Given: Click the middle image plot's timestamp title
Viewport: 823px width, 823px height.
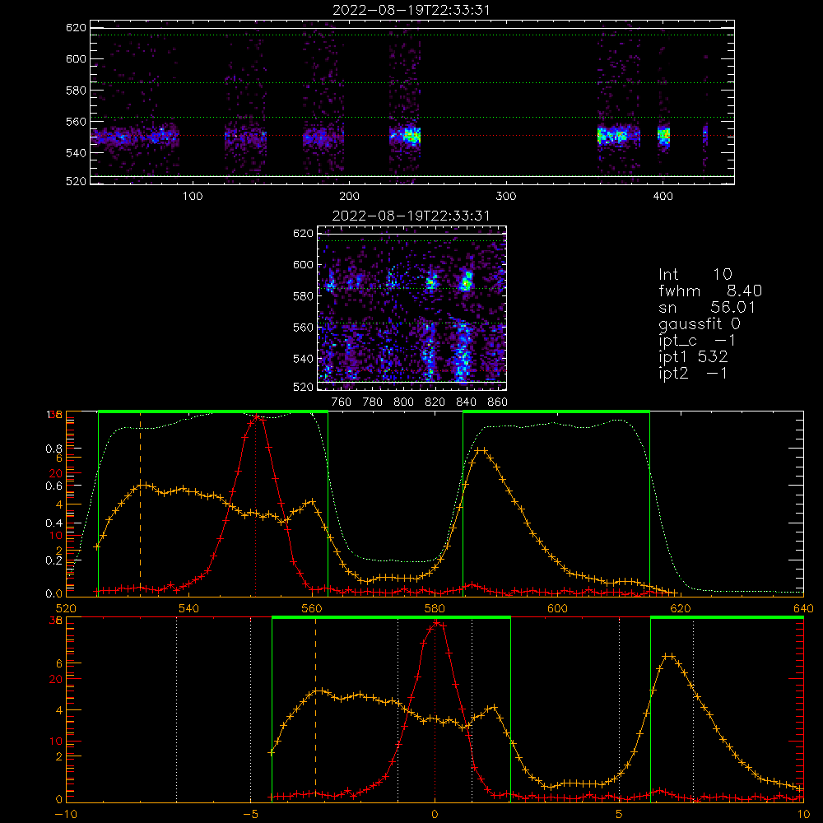Looking at the screenshot, I should click(x=411, y=216).
